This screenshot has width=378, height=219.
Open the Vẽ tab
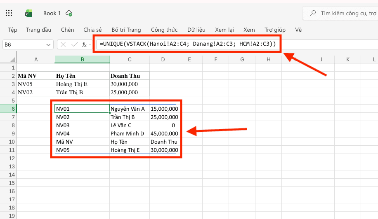tap(298, 30)
